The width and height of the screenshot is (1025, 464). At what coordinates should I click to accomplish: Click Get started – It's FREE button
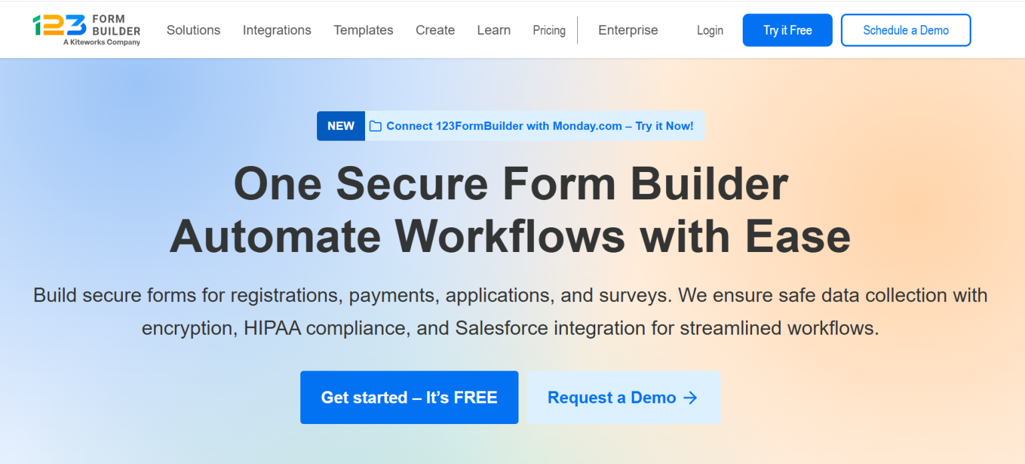point(409,397)
